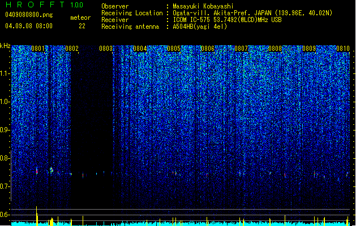Click the 0807 time marker
The image size is (356, 226).
(241, 49)
